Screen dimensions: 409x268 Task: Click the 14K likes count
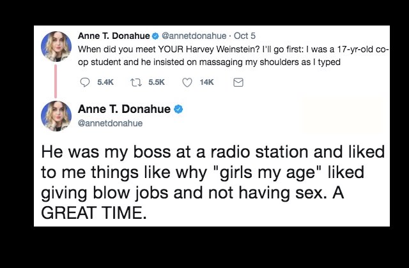click(206, 82)
